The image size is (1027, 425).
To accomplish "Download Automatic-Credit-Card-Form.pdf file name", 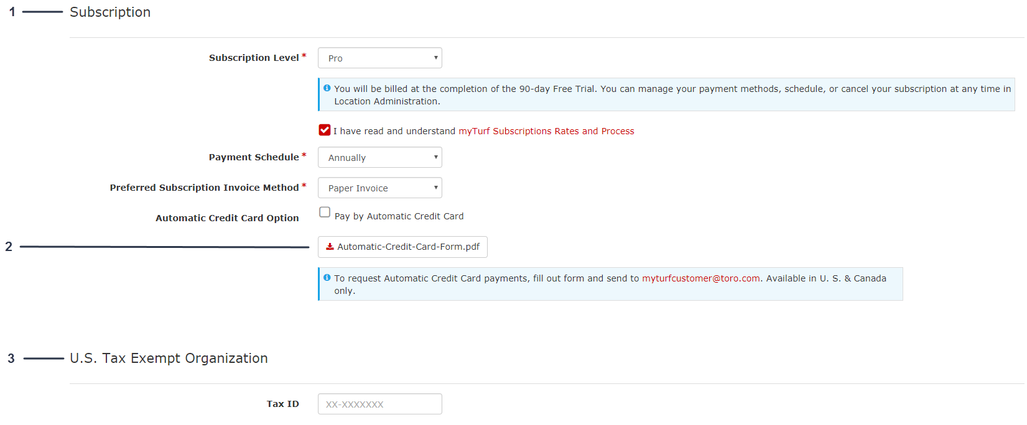I will (408, 247).
